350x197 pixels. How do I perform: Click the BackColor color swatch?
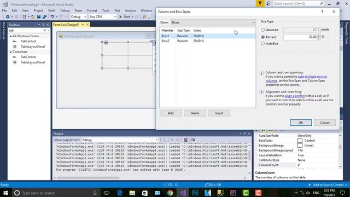tap(300, 141)
